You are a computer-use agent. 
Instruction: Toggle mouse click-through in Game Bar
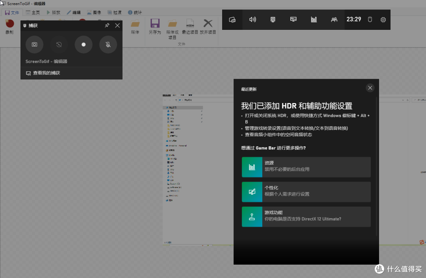click(370, 20)
